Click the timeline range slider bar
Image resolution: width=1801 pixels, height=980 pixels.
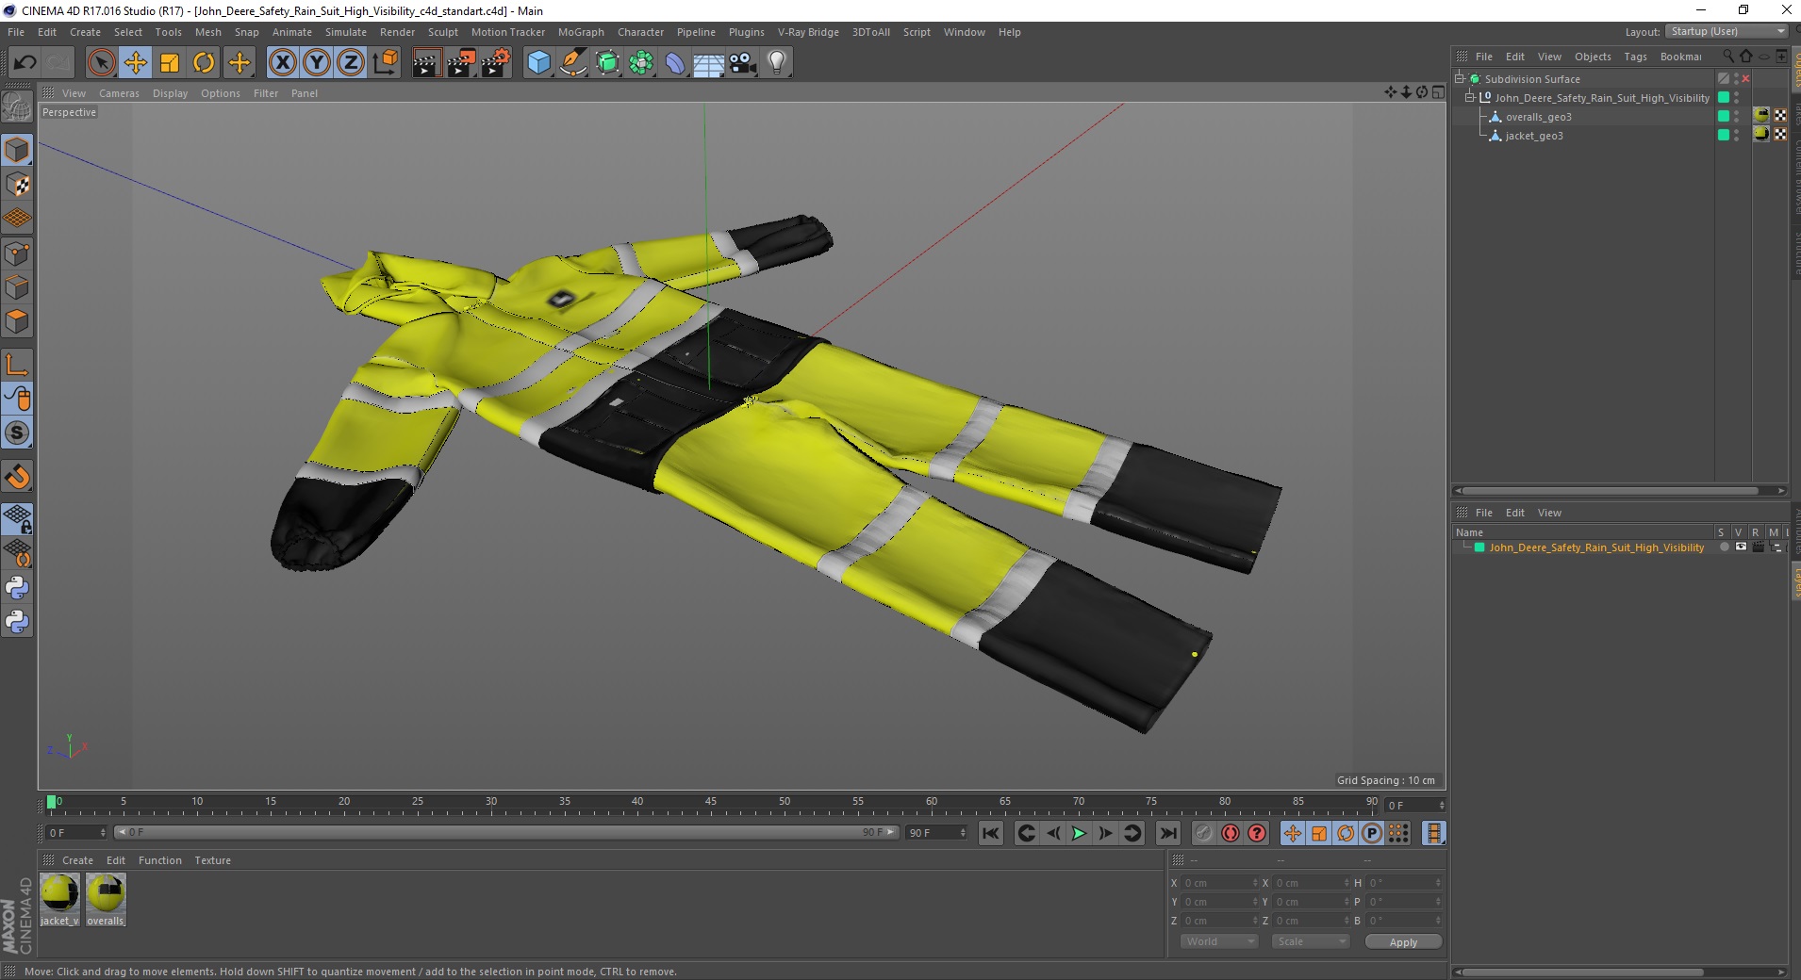coord(505,832)
